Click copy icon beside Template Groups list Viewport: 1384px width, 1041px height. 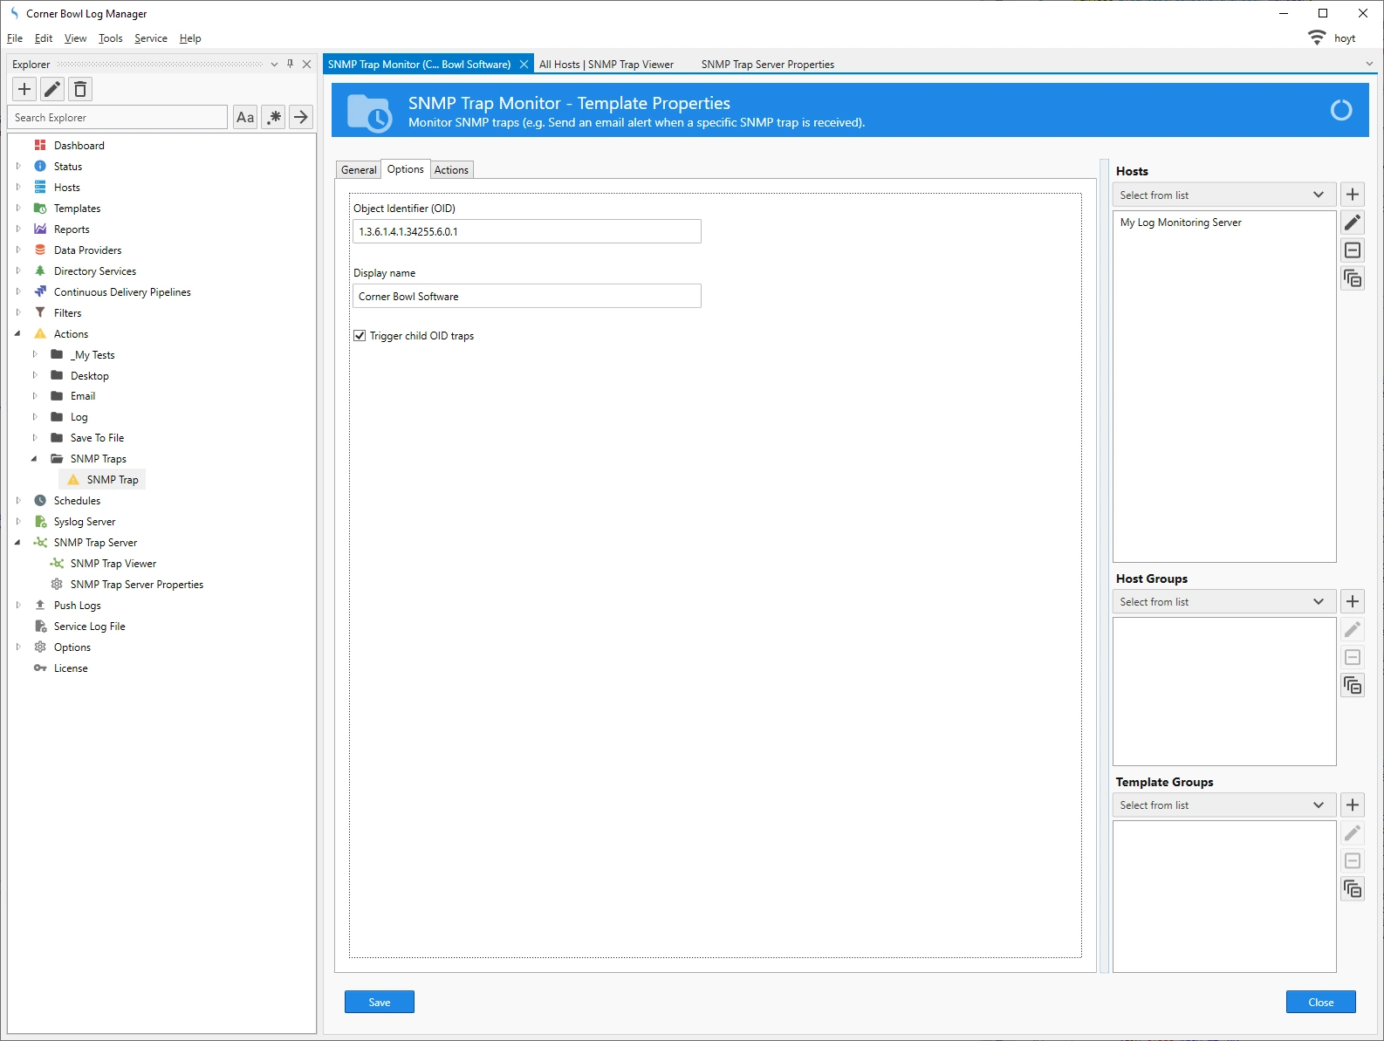tap(1353, 888)
